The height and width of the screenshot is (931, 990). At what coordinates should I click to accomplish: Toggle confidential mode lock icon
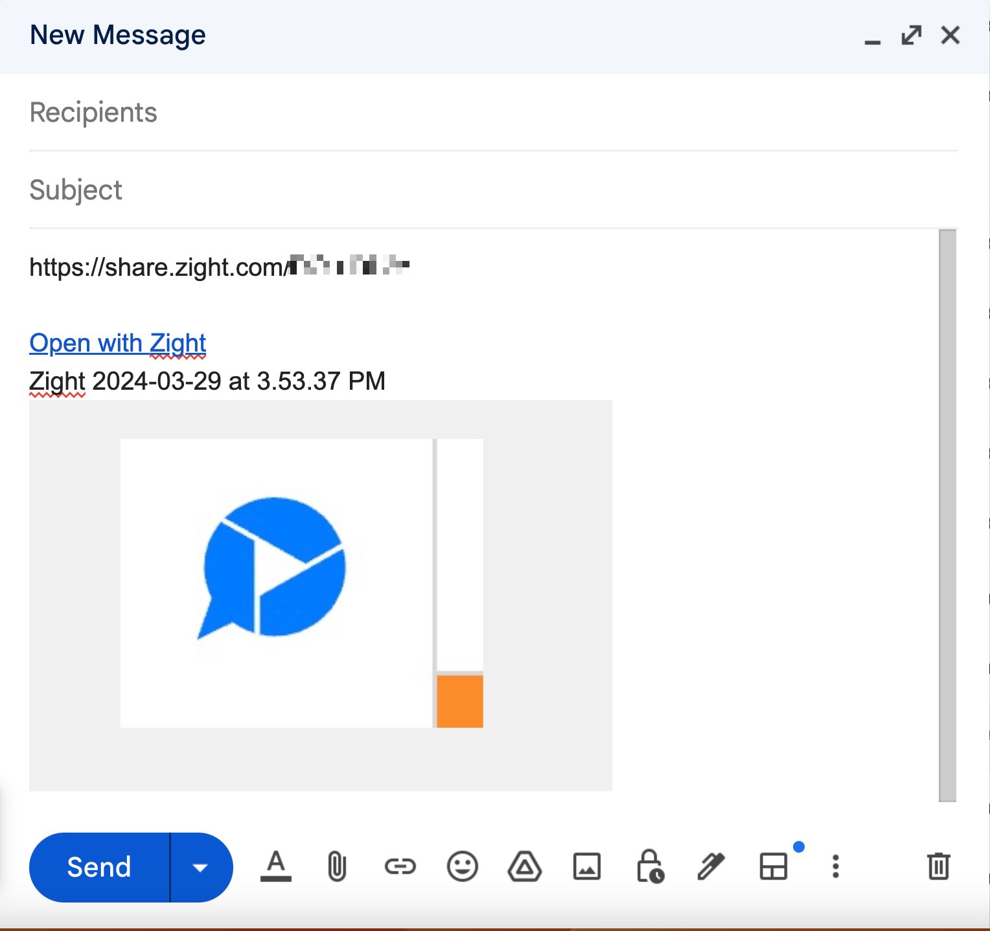(x=649, y=866)
